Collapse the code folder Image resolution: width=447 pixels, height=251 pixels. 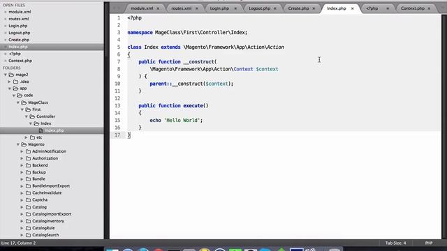click(14, 96)
